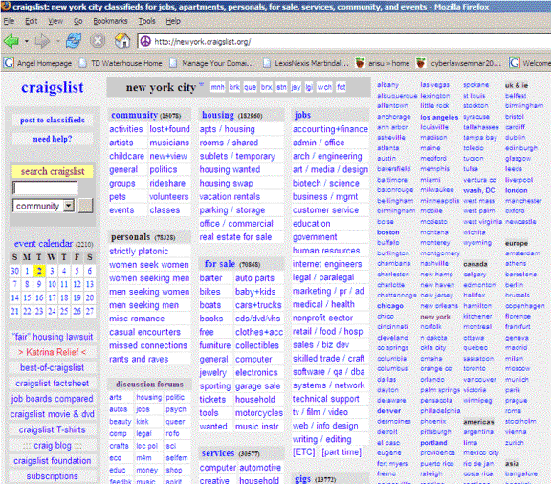Open the lost+found category
The height and width of the screenshot is (484, 551).
[169, 129]
